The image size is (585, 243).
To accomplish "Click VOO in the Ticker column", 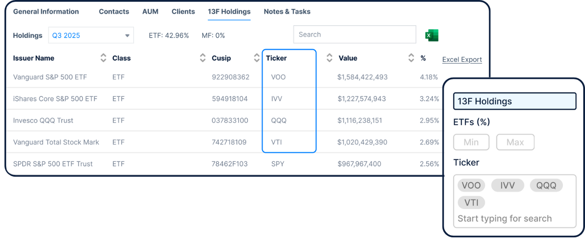I will 279,77.
